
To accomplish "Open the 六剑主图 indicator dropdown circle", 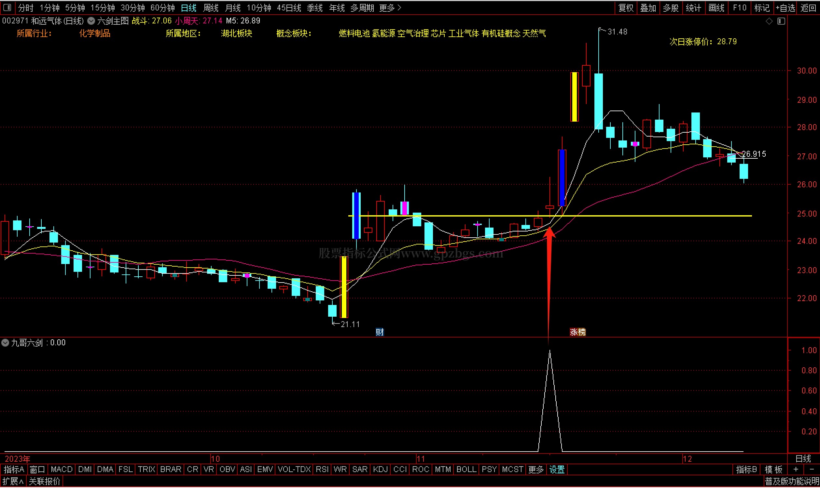I will pos(91,21).
